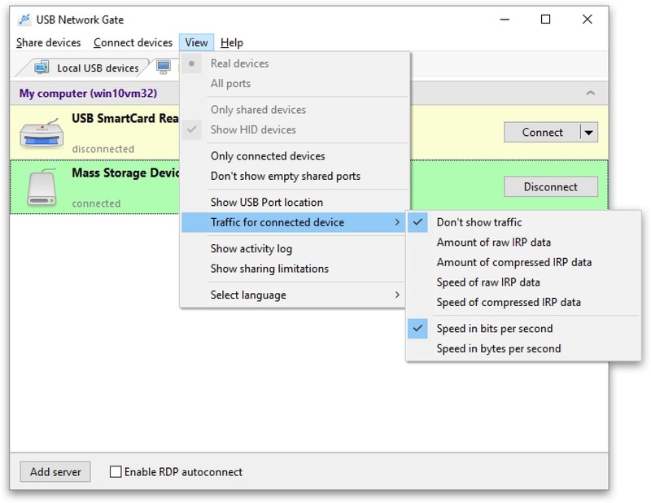Expand the Traffic for connected device submenu
This screenshot has width=651, height=503.
(397, 222)
